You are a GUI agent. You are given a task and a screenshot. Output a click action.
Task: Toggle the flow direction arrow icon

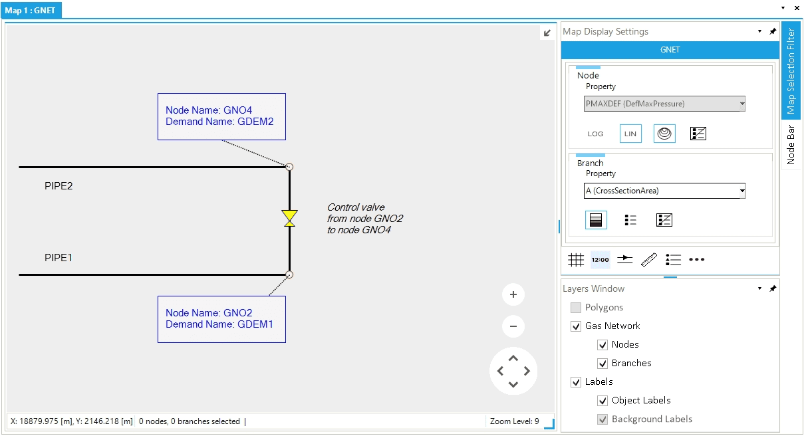[x=624, y=259]
